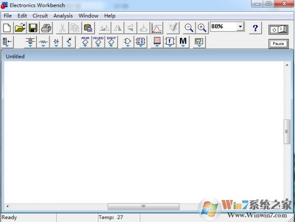295x222 pixels.
Task: Save the circuit with floppy disk icon
Action: point(33,28)
